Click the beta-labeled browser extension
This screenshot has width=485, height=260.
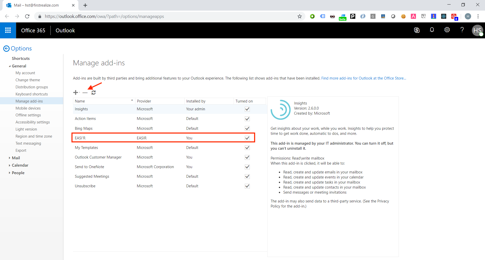point(343,17)
